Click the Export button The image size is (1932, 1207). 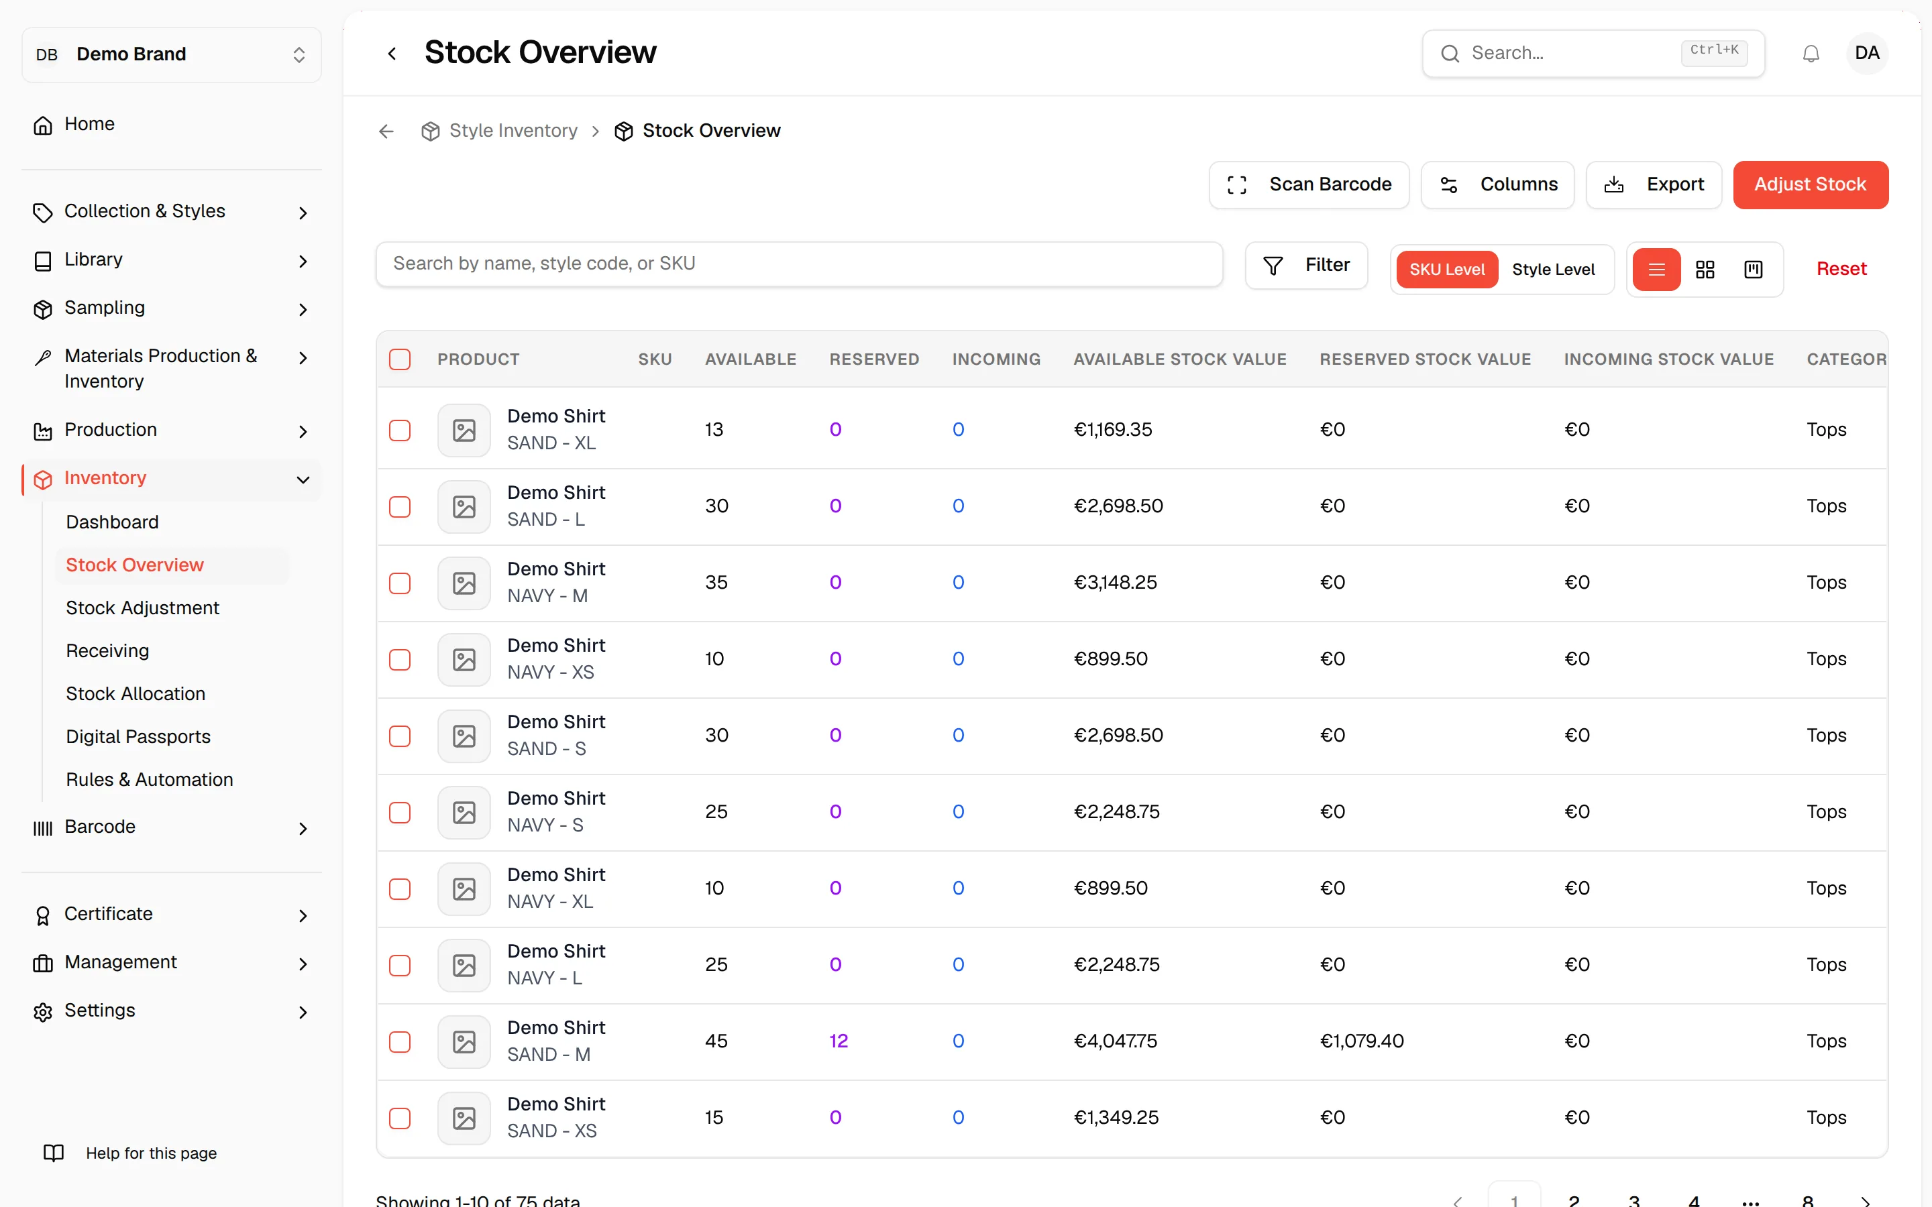(x=1654, y=184)
